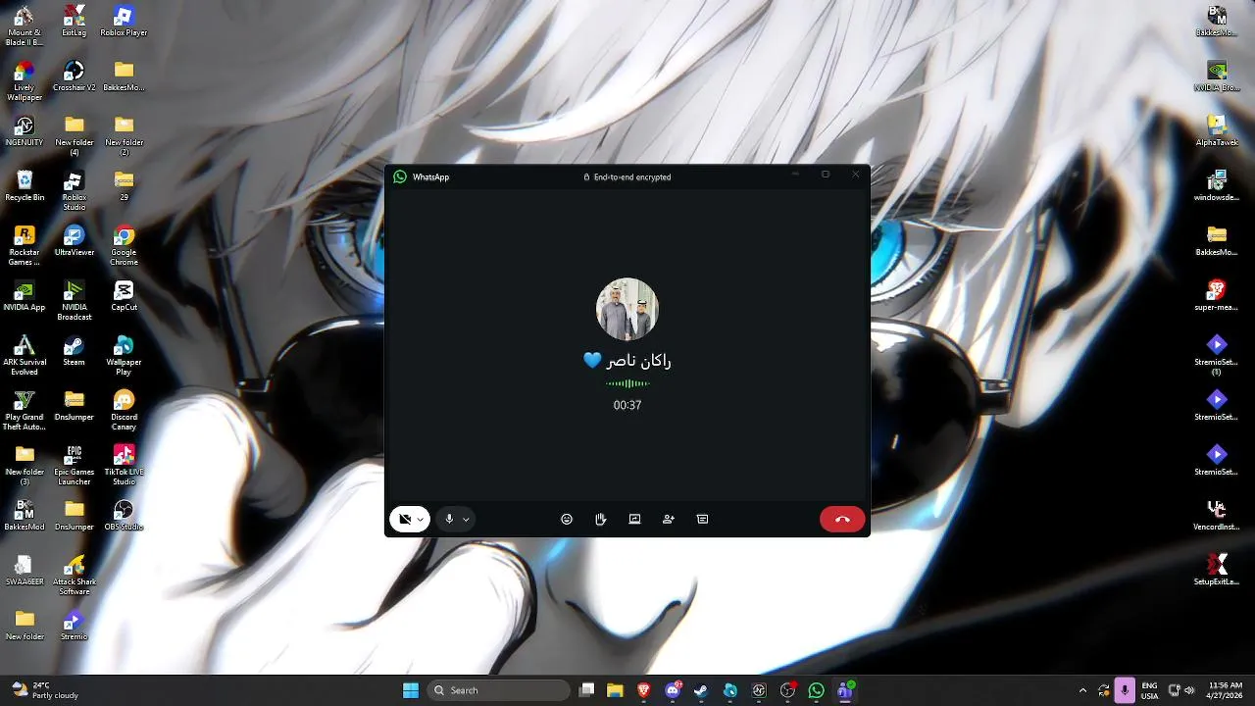Select the folder named 29
The height and width of the screenshot is (706, 1255).
tap(124, 185)
